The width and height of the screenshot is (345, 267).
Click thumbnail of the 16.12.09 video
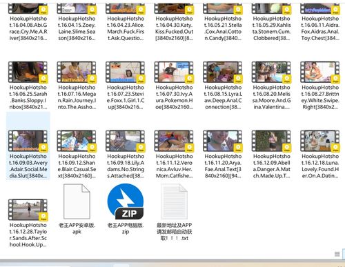tap(271, 141)
